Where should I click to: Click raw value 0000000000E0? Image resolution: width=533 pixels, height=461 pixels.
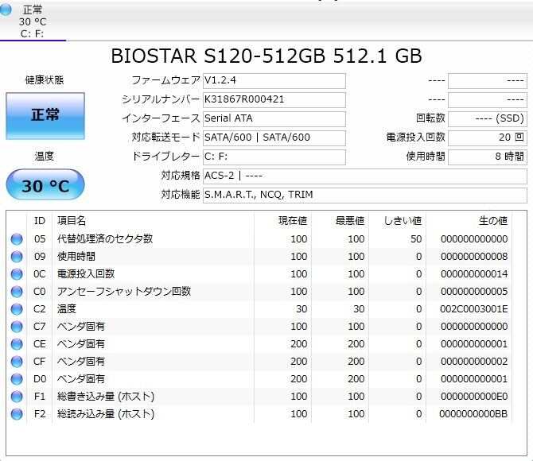click(x=474, y=397)
